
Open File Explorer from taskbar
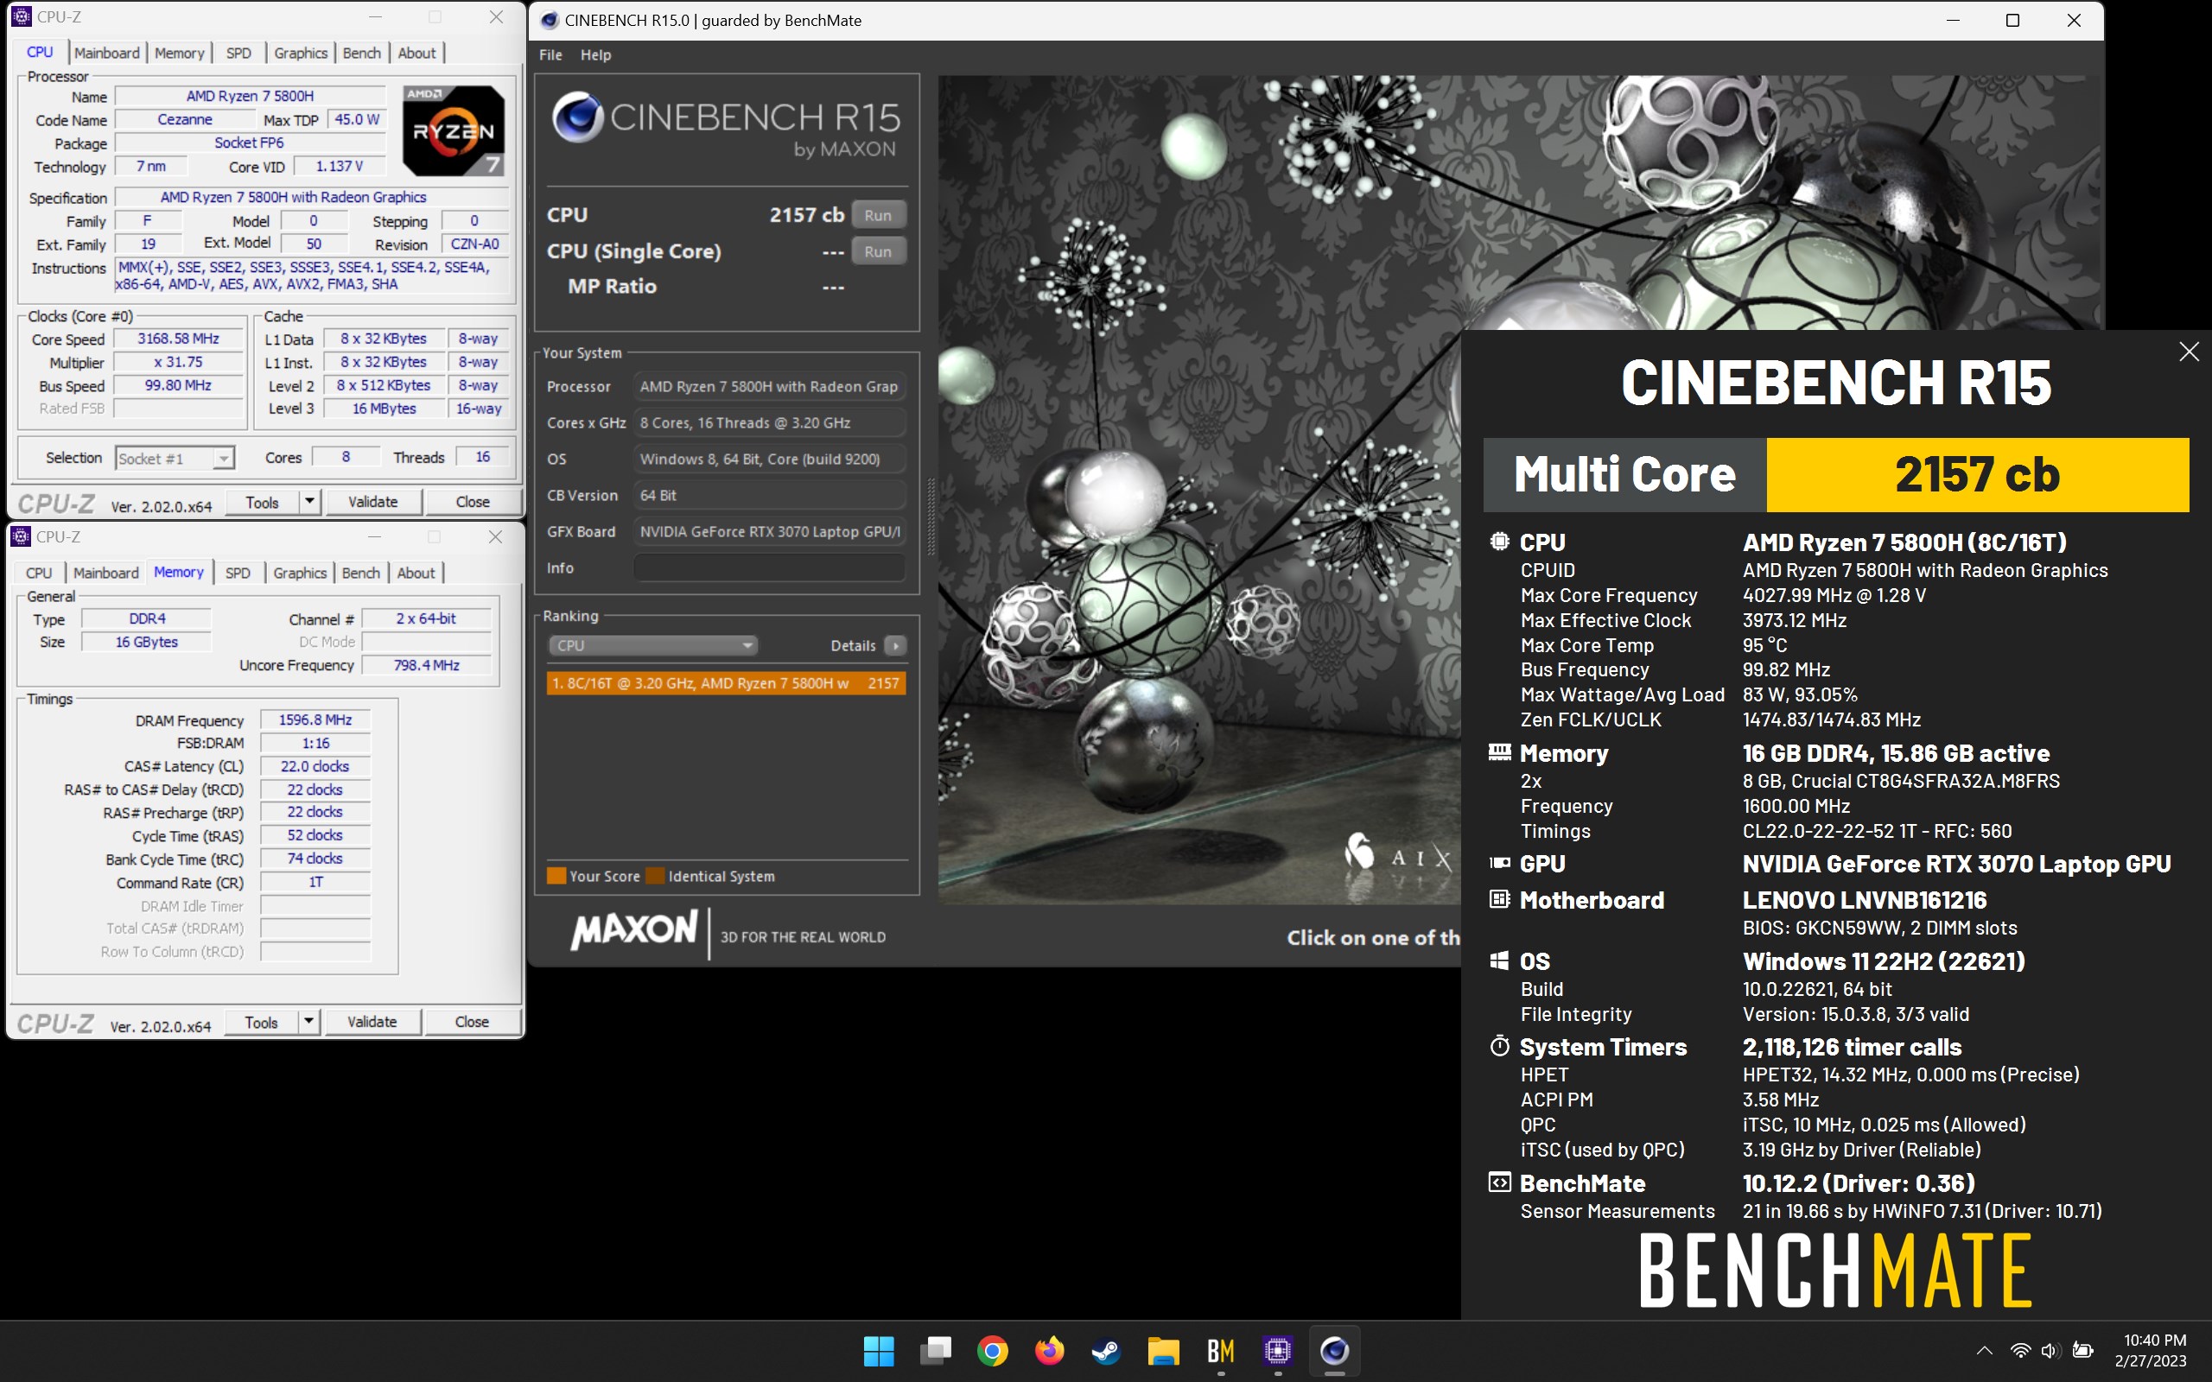1164,1350
